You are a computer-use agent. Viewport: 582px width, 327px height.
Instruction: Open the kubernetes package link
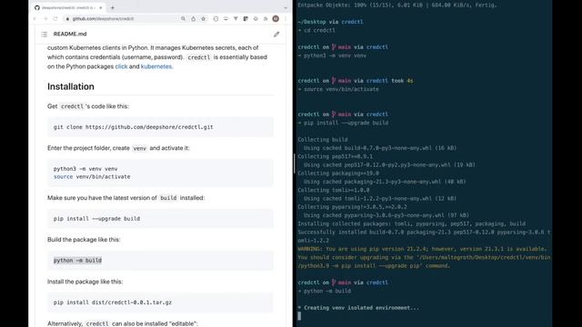click(x=156, y=66)
